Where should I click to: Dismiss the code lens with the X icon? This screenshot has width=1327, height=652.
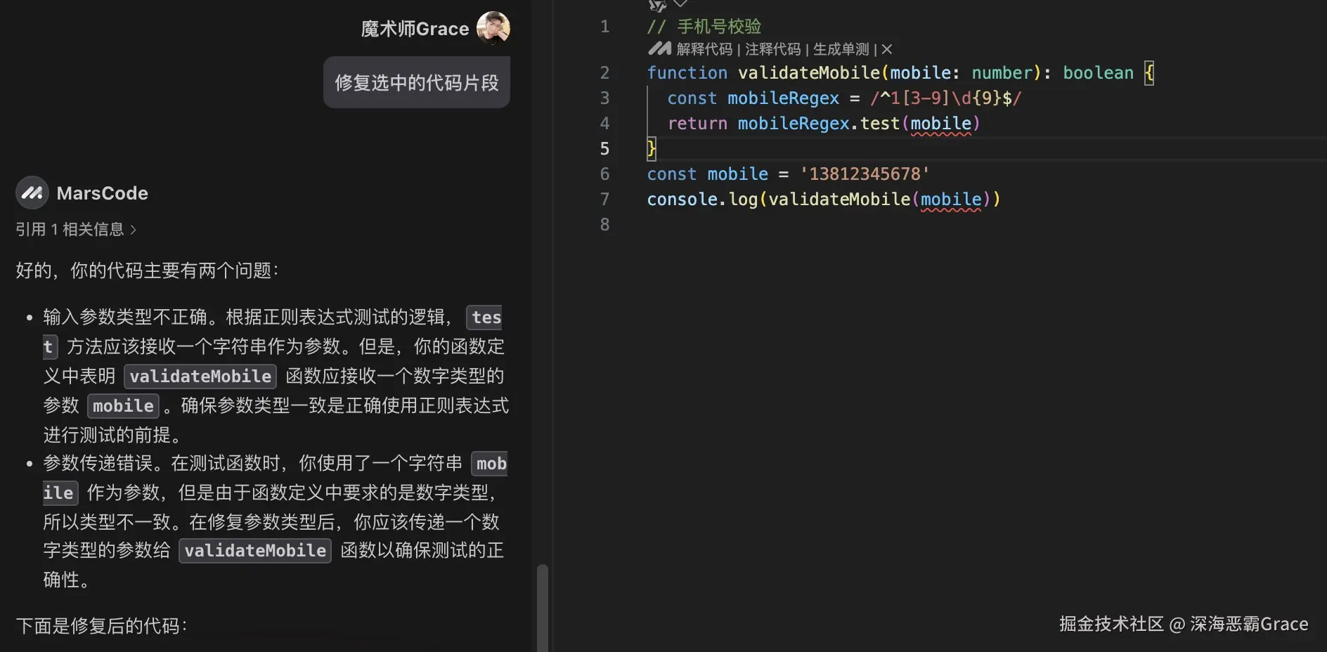(x=887, y=49)
